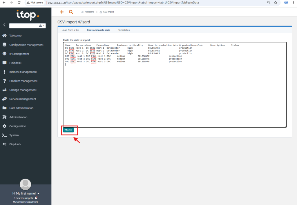Open the iTop Hub menu item

point(15,144)
